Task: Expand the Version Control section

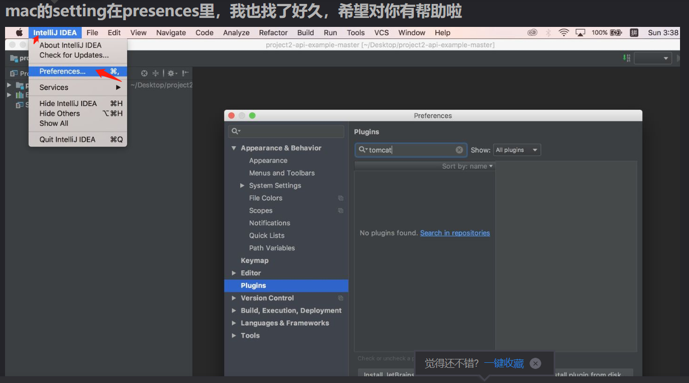Action: (234, 298)
